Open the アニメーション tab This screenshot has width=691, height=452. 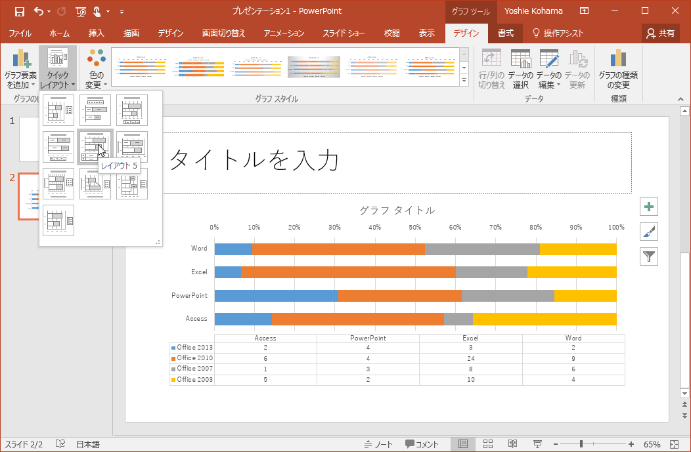click(x=284, y=33)
